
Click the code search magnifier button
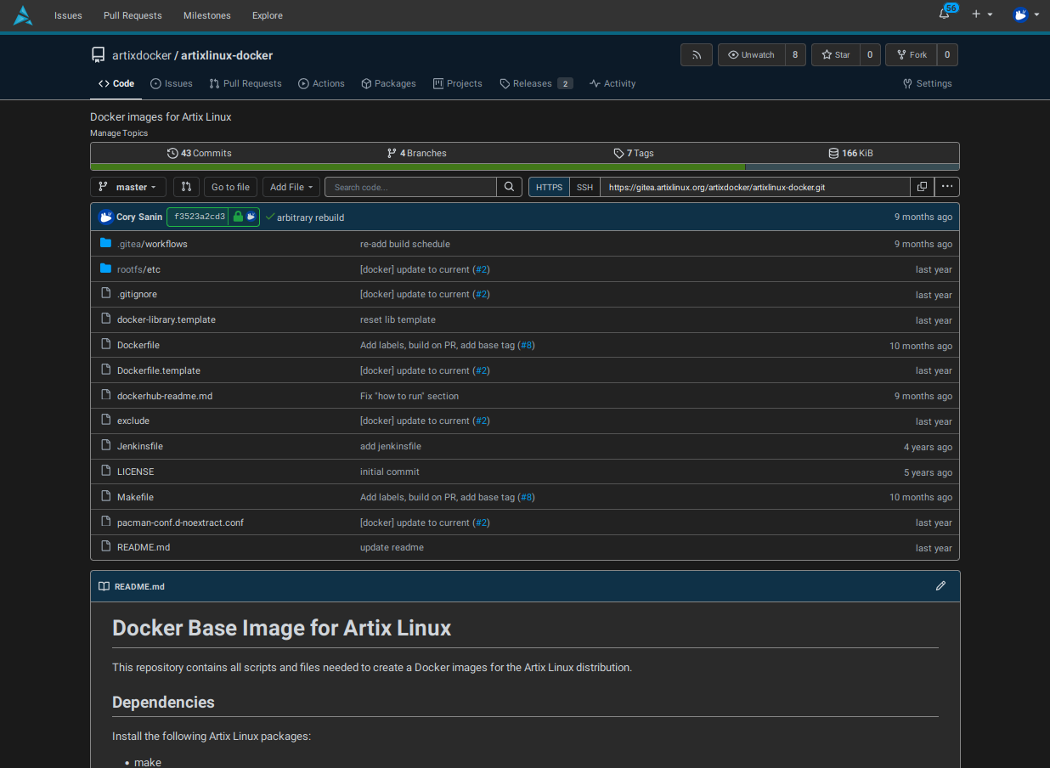tap(509, 187)
